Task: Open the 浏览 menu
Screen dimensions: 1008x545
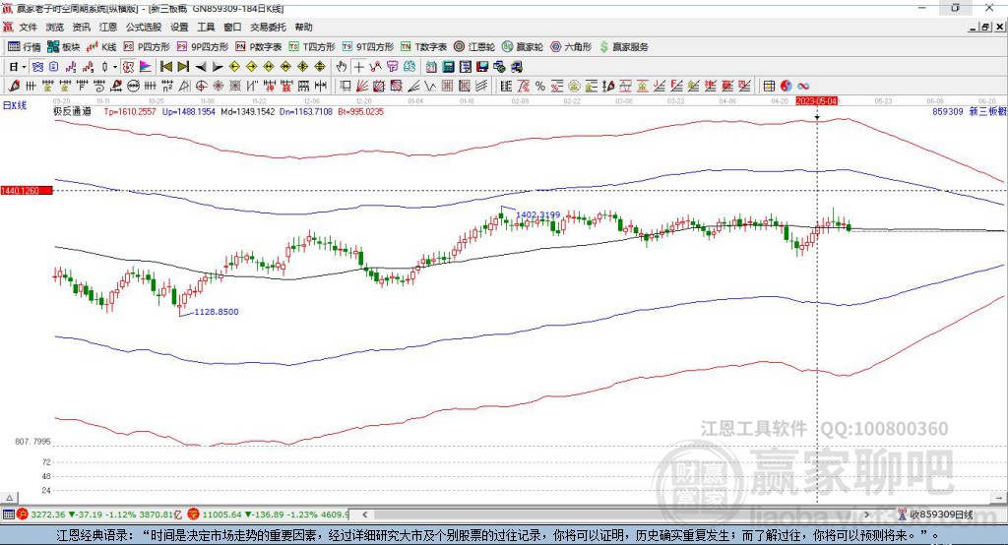Action: [55, 27]
